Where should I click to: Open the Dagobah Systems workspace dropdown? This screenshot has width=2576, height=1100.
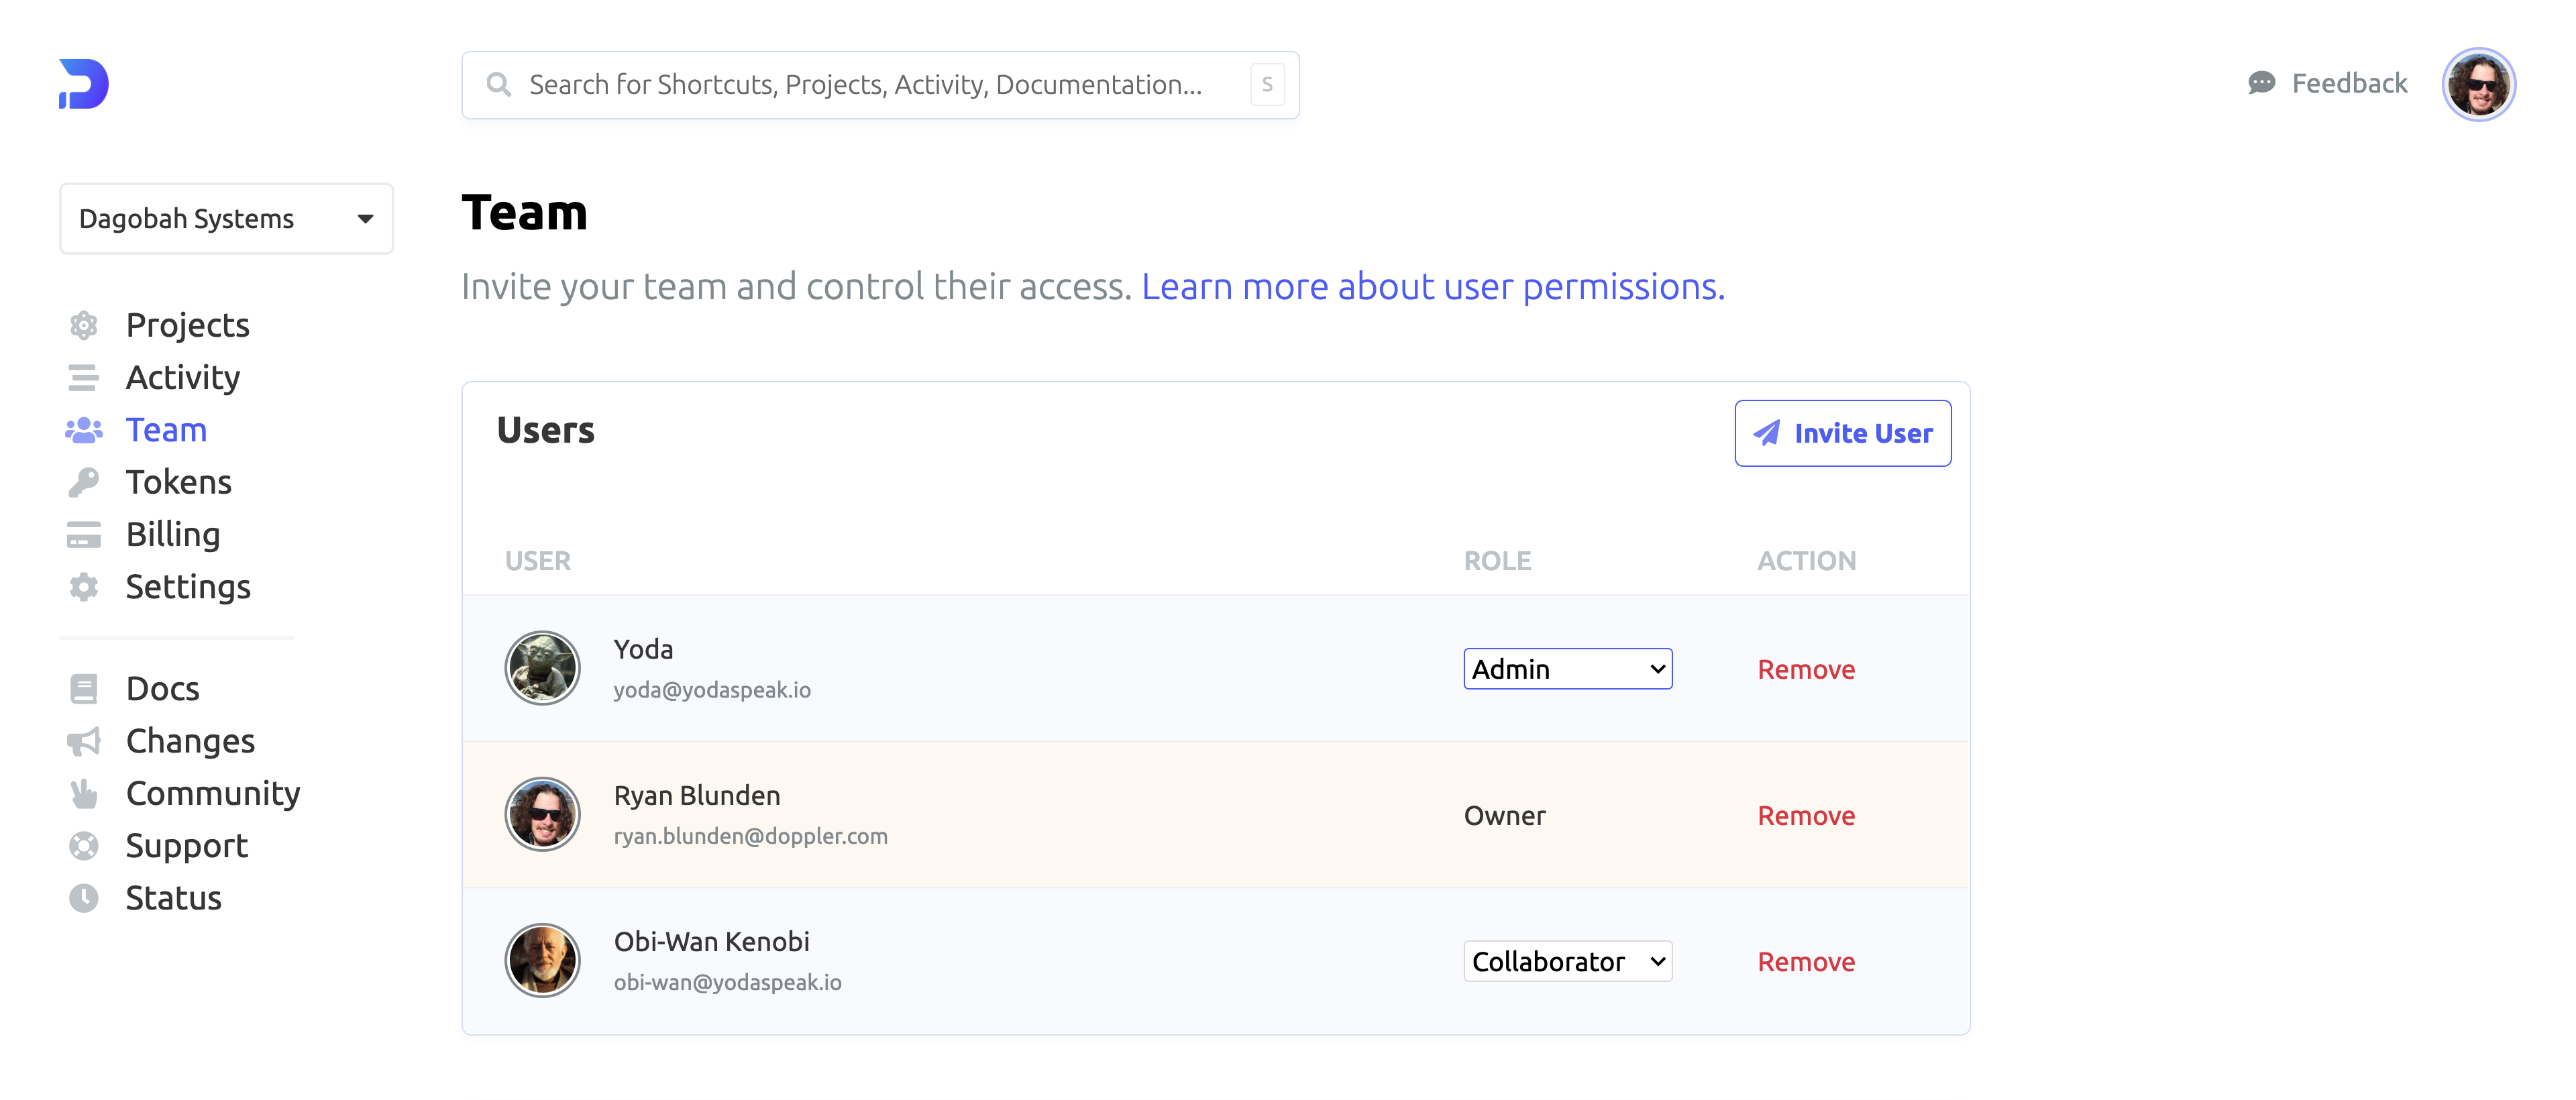point(226,218)
